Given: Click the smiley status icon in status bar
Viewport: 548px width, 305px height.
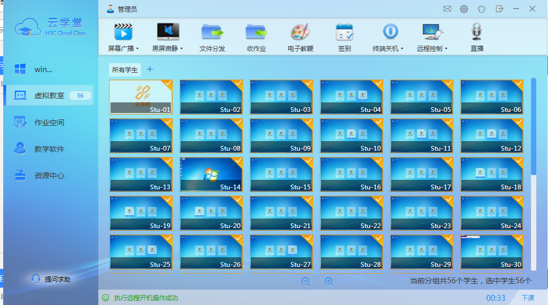Looking at the screenshot, I should pos(106,298).
